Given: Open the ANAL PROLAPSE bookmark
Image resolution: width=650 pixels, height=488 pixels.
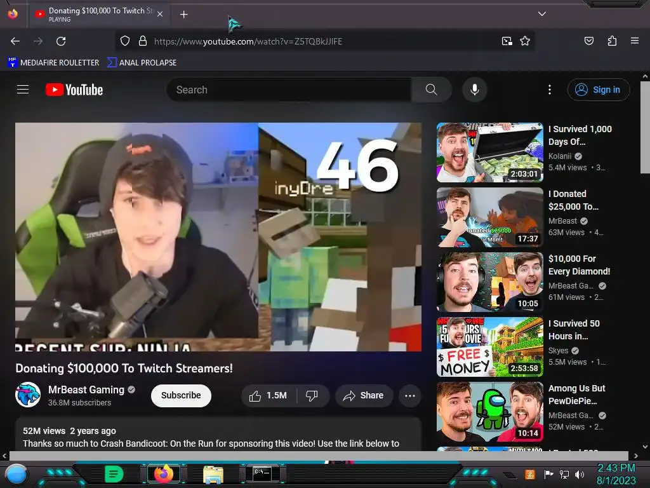Looking at the screenshot, I should click(142, 63).
